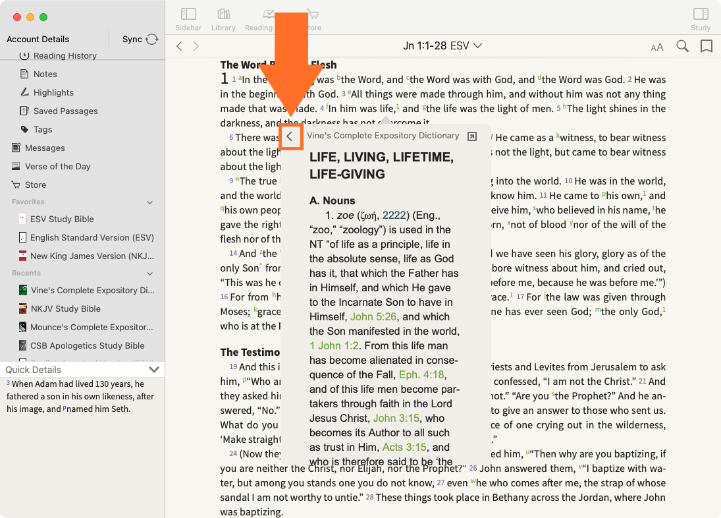Follow the Acts 3:15 link

405,447
